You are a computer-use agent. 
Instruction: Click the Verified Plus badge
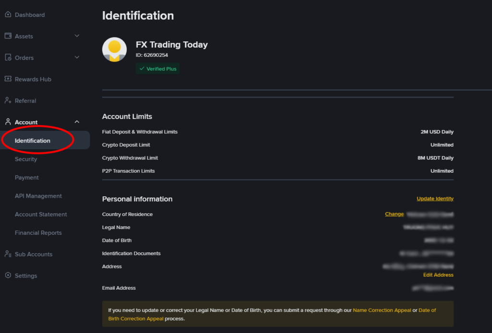[x=158, y=69]
